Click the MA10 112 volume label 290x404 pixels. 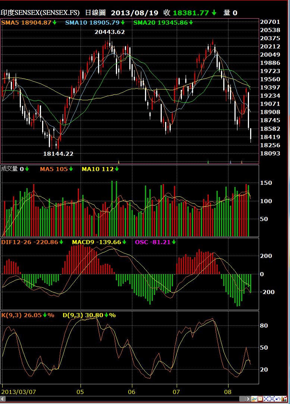click(x=98, y=169)
